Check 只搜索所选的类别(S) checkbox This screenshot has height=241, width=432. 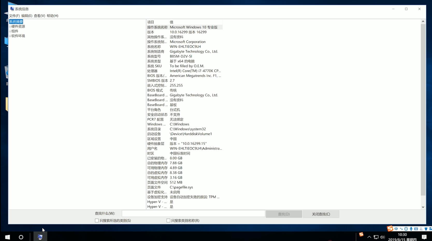[97, 221]
